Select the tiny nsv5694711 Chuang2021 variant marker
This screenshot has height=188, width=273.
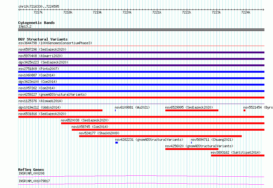[x=191, y=143]
